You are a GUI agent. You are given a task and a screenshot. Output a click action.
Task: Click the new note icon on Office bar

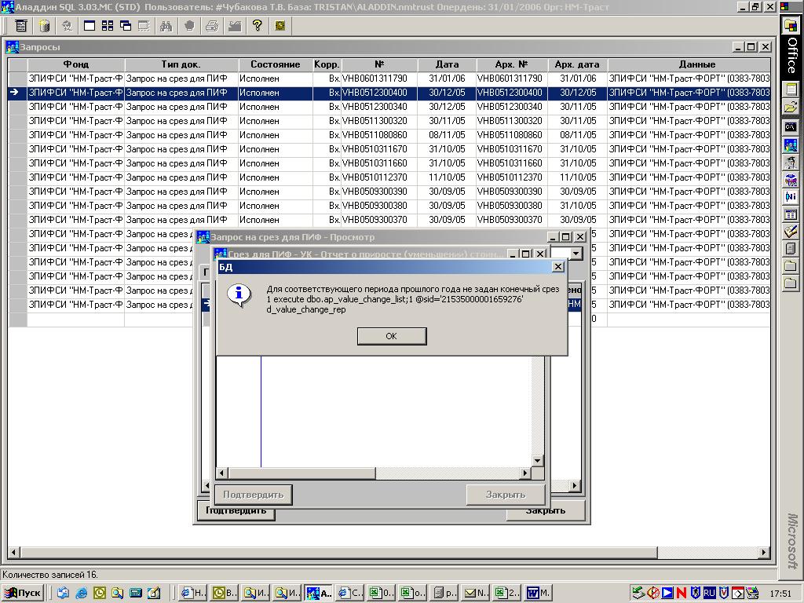791,90
